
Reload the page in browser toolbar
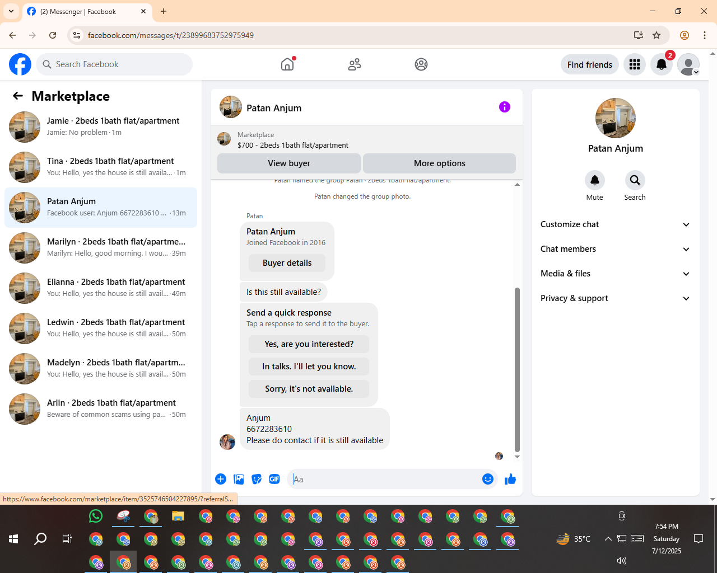click(x=53, y=35)
